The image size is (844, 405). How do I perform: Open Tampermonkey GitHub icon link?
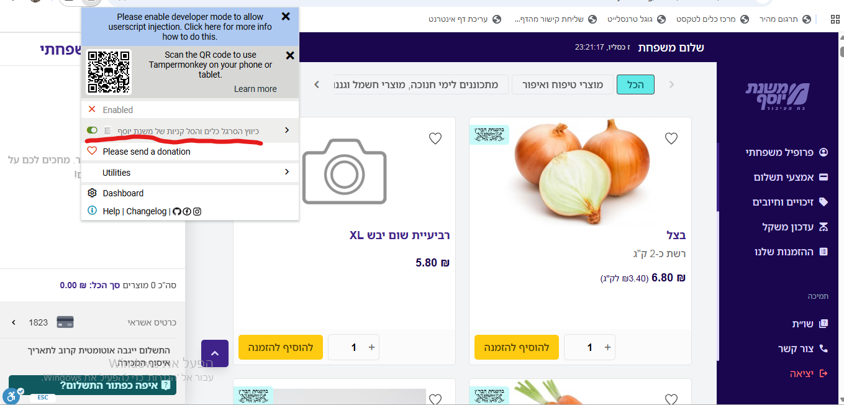coord(176,211)
